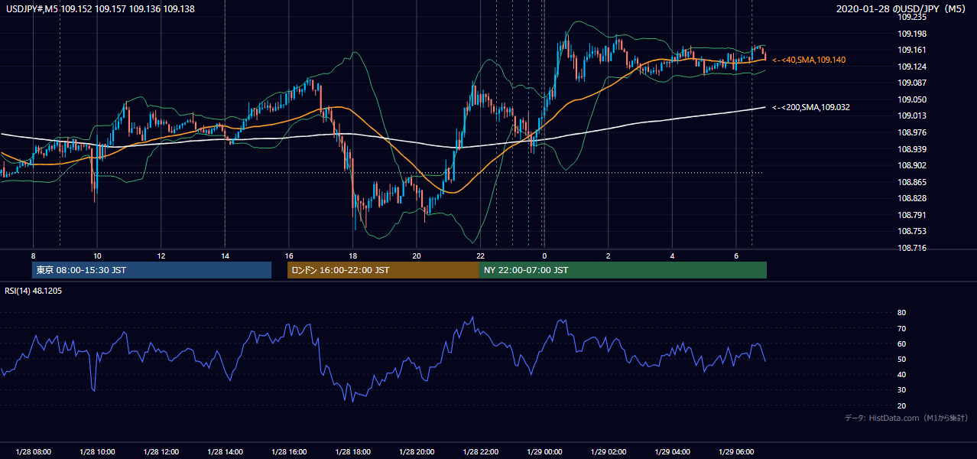Click price axis value 109.087
This screenshot has width=977, height=459.
[x=912, y=83]
